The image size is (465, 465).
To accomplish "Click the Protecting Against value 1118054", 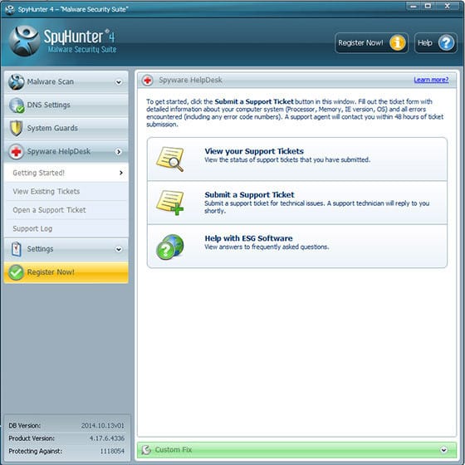I will coord(112,452).
